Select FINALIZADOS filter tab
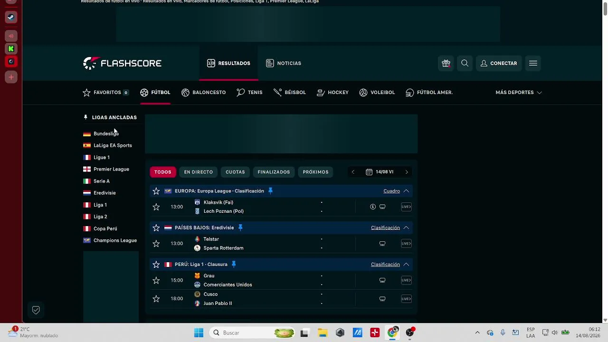 tap(274, 172)
